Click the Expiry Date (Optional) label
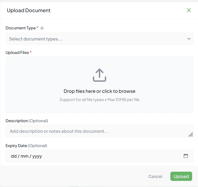The height and width of the screenshot is (187, 198). click(x=26, y=146)
